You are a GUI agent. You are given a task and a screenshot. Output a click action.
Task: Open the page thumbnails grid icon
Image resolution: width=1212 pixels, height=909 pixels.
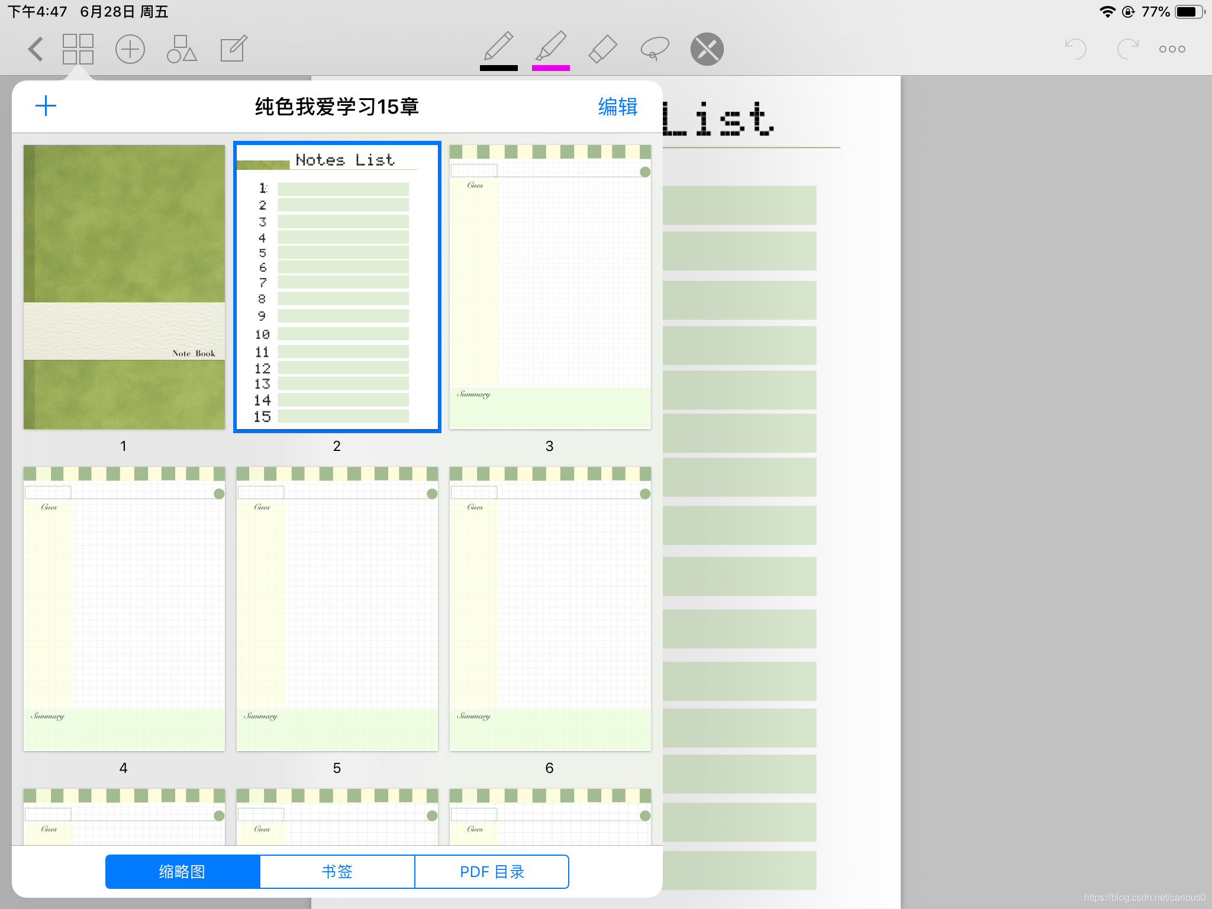(x=78, y=49)
